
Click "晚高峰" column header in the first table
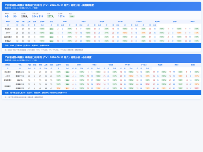point(157,21)
